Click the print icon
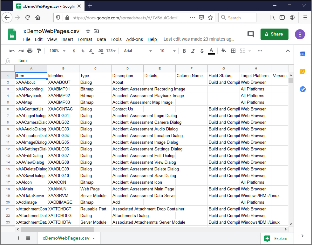 tap(30, 51)
